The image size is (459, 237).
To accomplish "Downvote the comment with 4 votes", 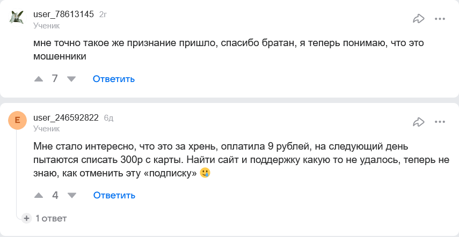I will [71, 195].
